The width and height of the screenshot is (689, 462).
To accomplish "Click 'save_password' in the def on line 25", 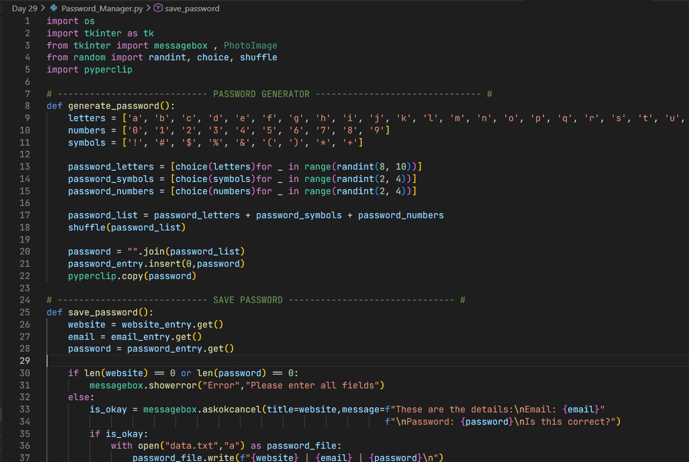I will [x=103, y=312].
